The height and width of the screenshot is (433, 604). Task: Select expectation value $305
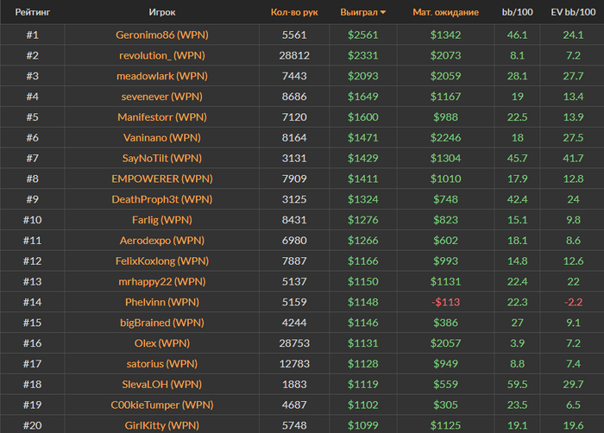(446, 405)
